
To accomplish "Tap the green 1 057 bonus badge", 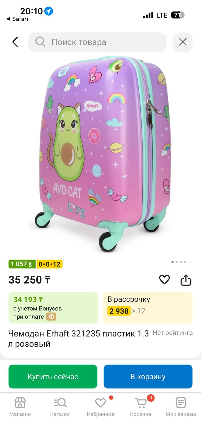I will pyautogui.click(x=22, y=264).
